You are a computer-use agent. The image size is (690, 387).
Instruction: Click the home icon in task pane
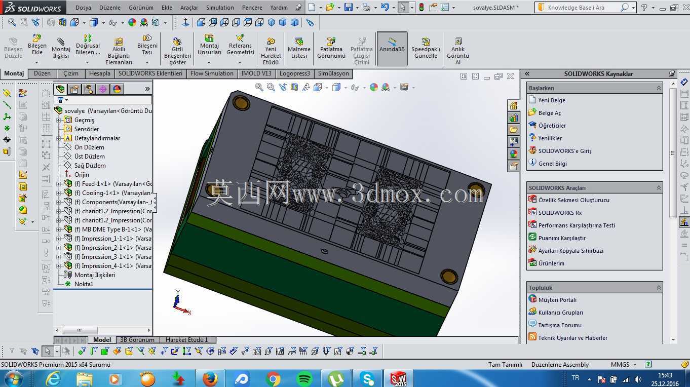click(513, 105)
